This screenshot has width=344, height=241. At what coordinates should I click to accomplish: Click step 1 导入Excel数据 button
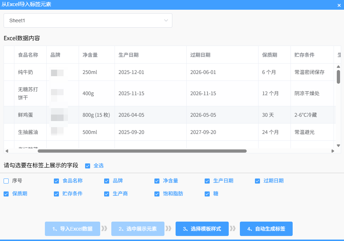point(73,229)
